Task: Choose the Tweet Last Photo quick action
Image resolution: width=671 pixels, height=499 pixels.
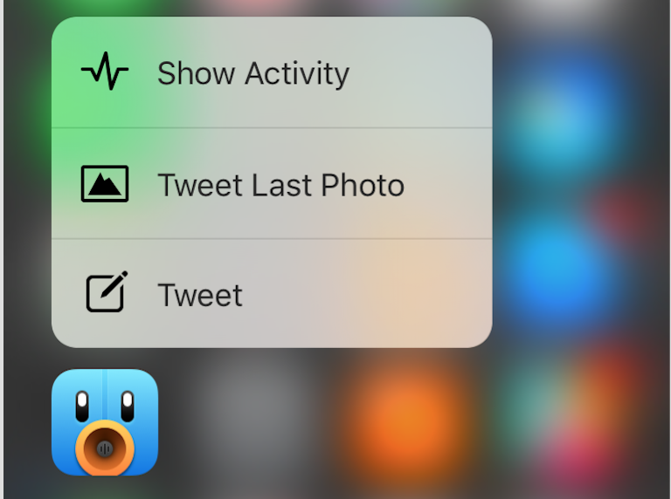Action: 281,185
